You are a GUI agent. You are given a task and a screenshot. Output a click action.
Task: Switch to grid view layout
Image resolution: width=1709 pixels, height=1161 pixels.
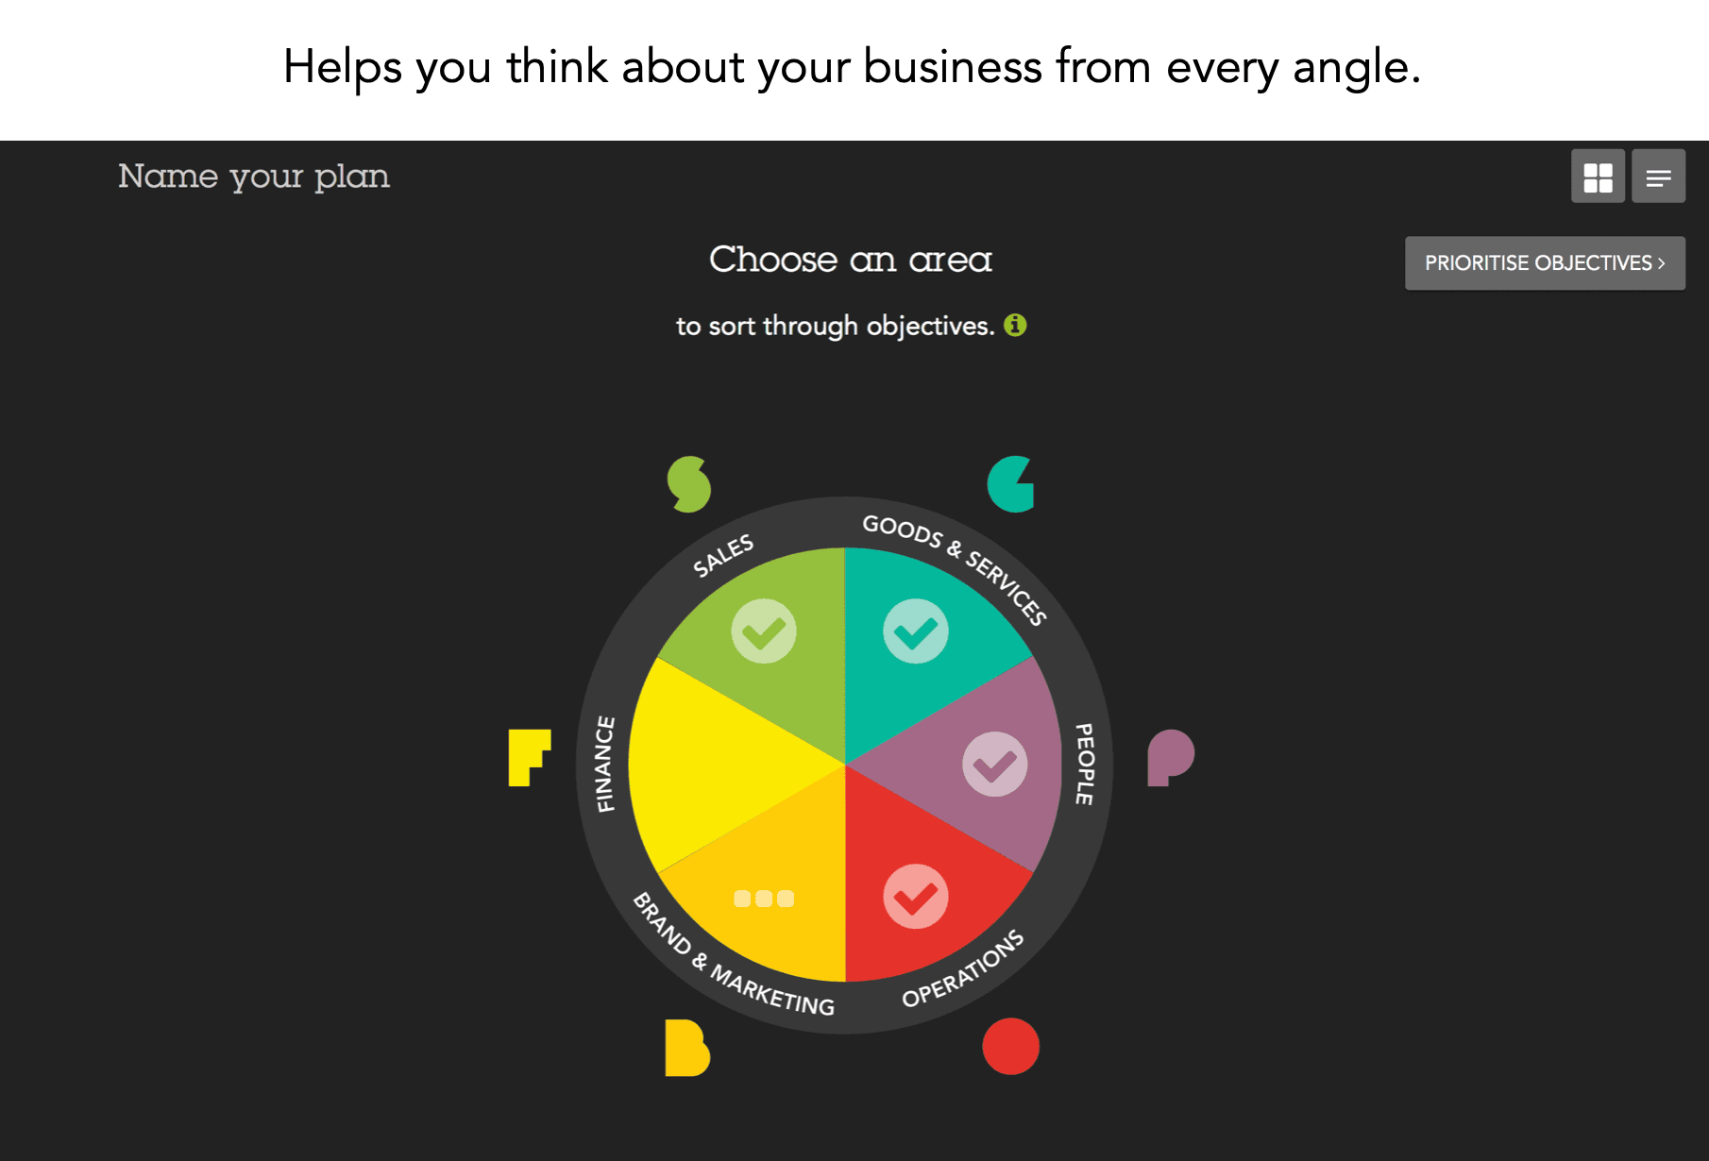1598,176
